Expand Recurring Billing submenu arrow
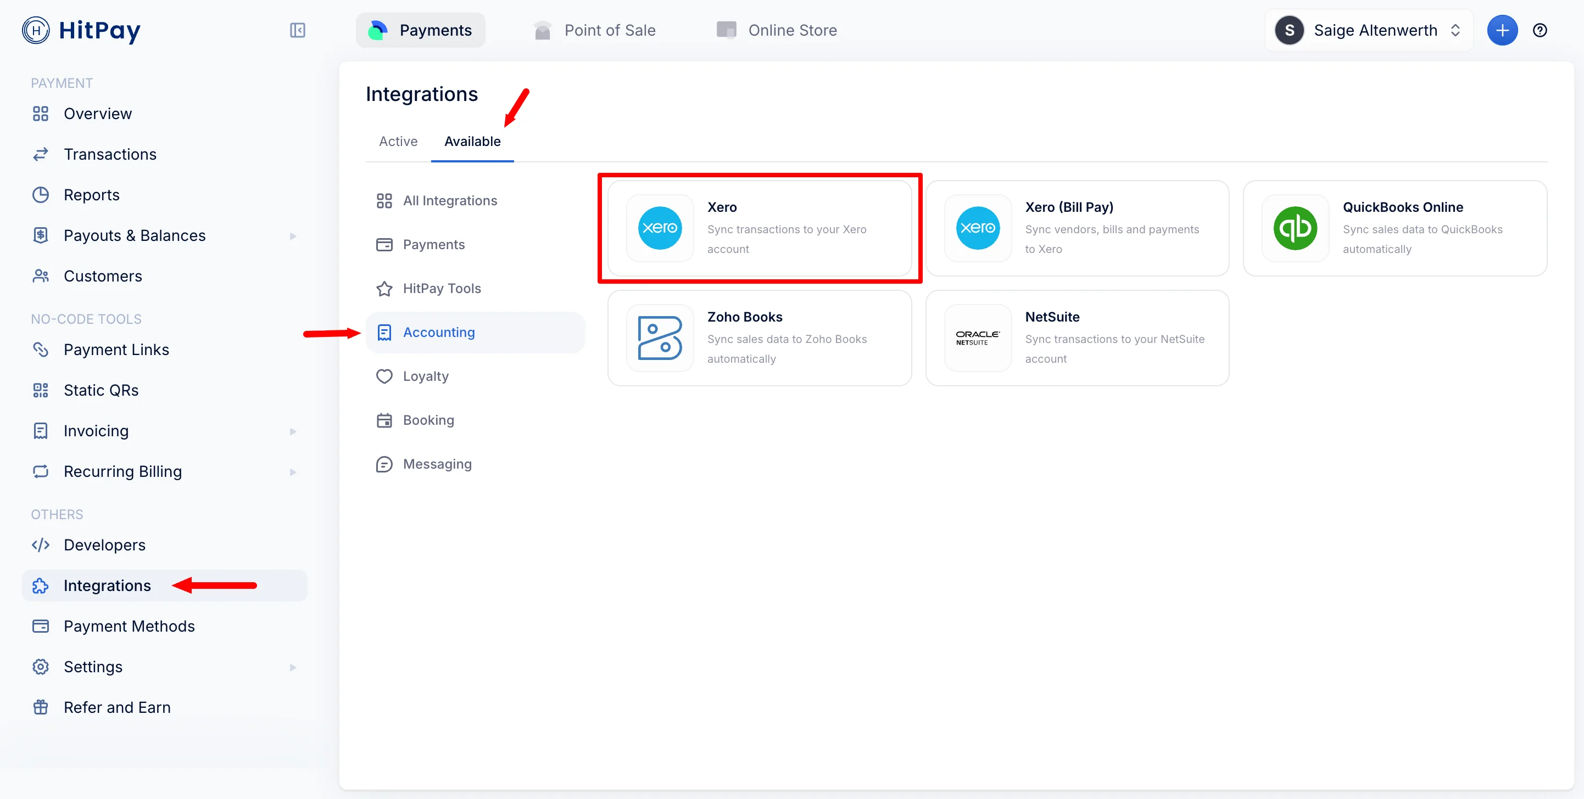 click(293, 471)
